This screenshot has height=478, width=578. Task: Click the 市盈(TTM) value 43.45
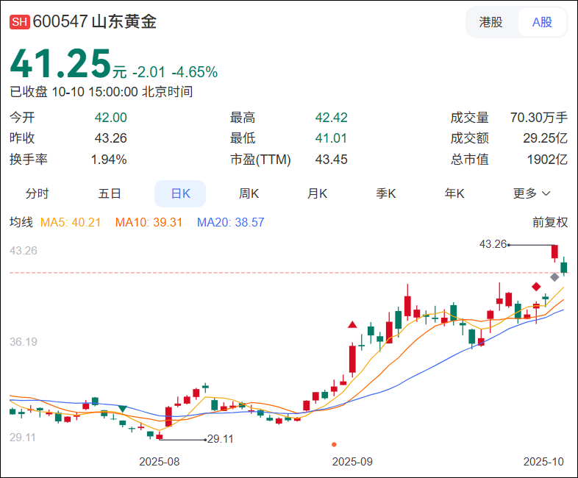(x=331, y=160)
